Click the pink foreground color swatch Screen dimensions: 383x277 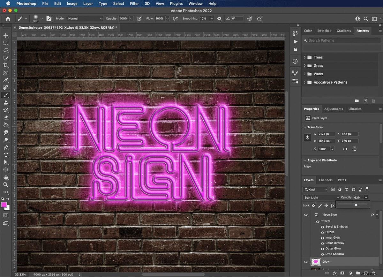[x=4, y=205]
